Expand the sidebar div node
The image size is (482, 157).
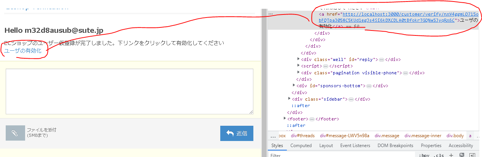coord(289,99)
